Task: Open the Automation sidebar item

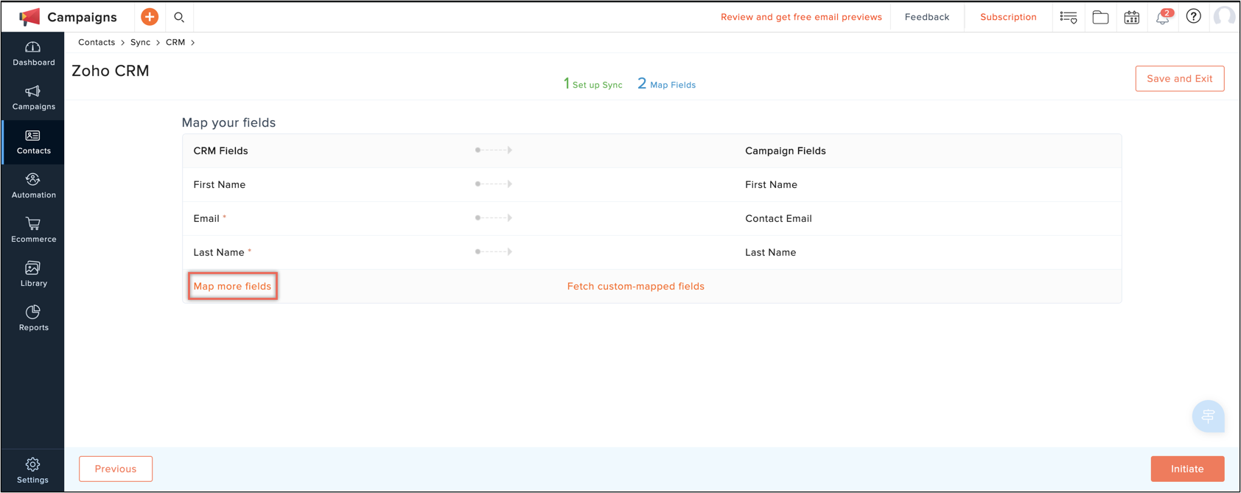Action: (33, 186)
